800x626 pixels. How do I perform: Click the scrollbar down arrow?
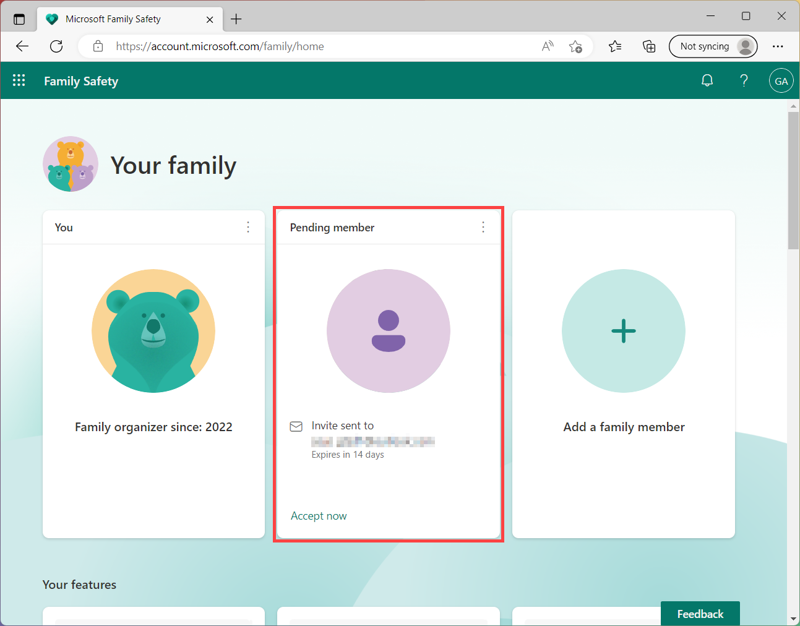pyautogui.click(x=794, y=619)
